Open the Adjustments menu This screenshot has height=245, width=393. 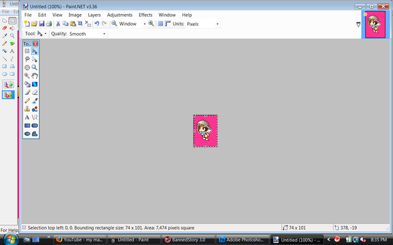pos(120,15)
